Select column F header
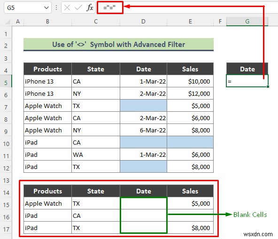Viewport: 278px width, 239px height. point(220,22)
